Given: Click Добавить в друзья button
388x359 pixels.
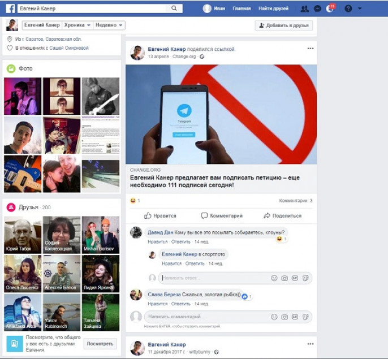Looking at the screenshot, I should 284,25.
